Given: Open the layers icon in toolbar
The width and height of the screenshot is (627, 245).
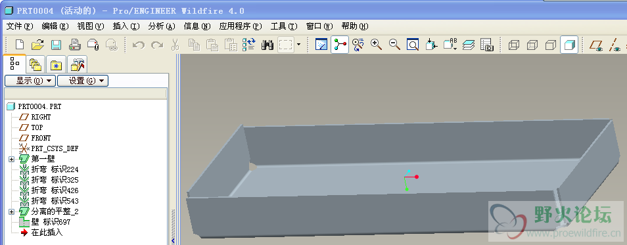Looking at the screenshot, I should 468,45.
